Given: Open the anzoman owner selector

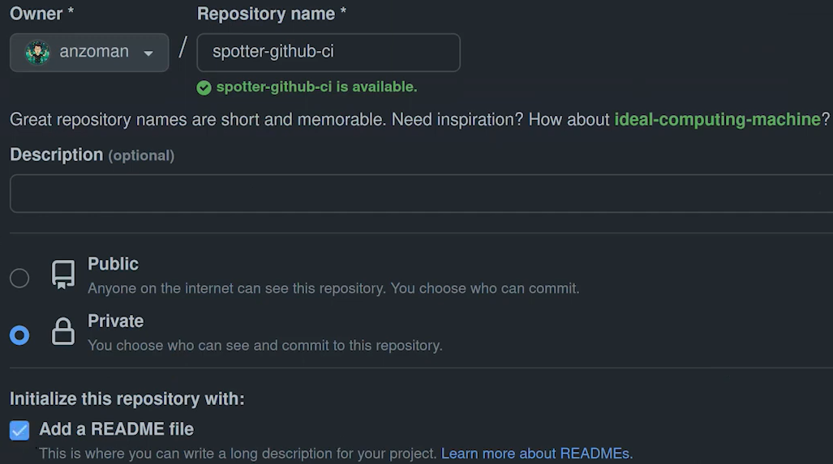Looking at the screenshot, I should (x=89, y=53).
